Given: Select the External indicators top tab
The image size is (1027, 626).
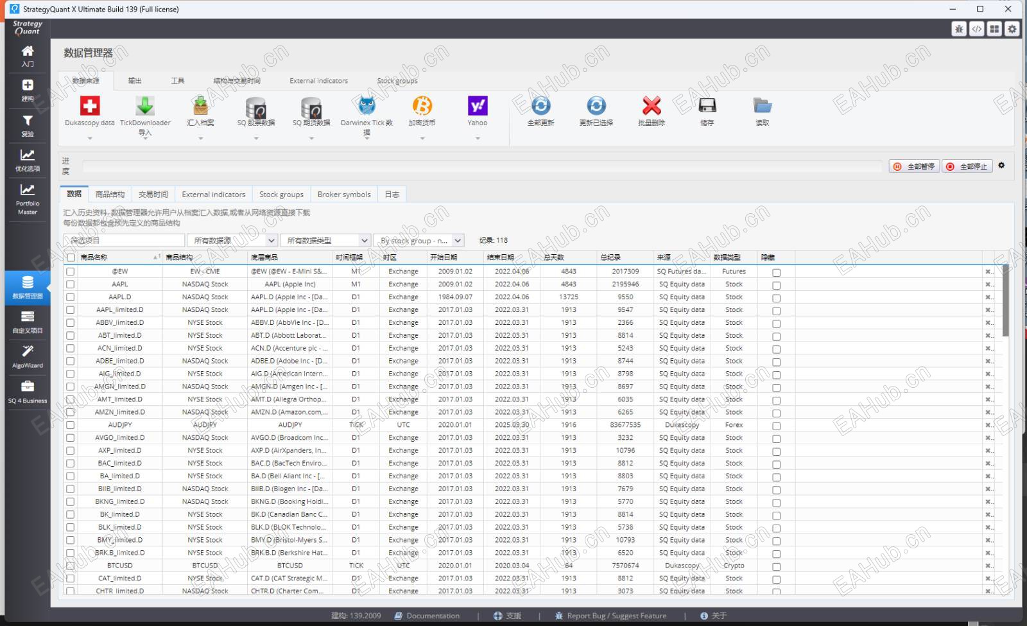Looking at the screenshot, I should click(x=318, y=81).
